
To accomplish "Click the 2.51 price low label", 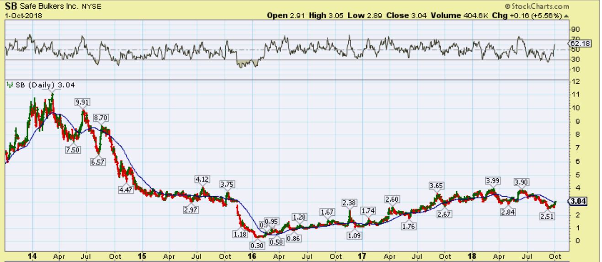I will [x=547, y=216].
